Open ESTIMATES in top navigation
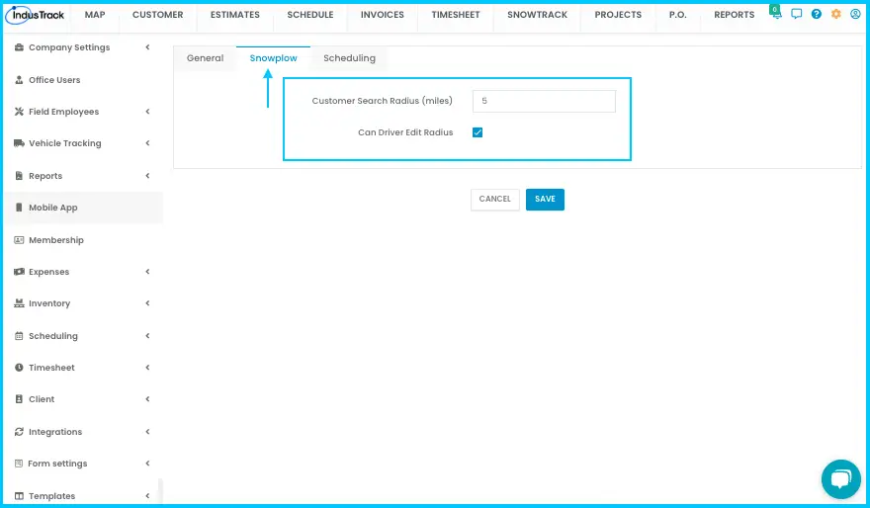 coord(234,15)
